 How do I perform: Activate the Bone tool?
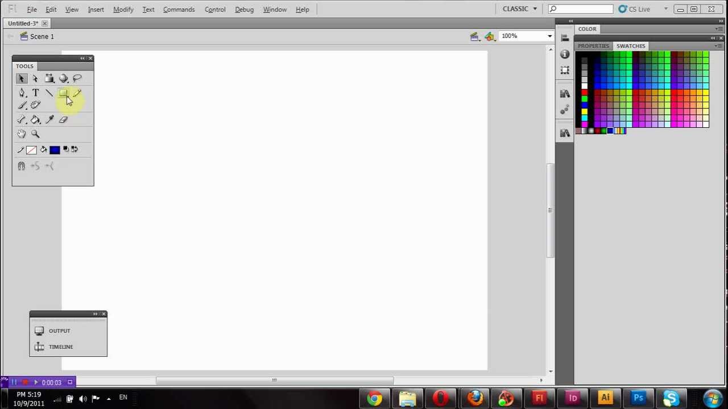click(x=22, y=120)
